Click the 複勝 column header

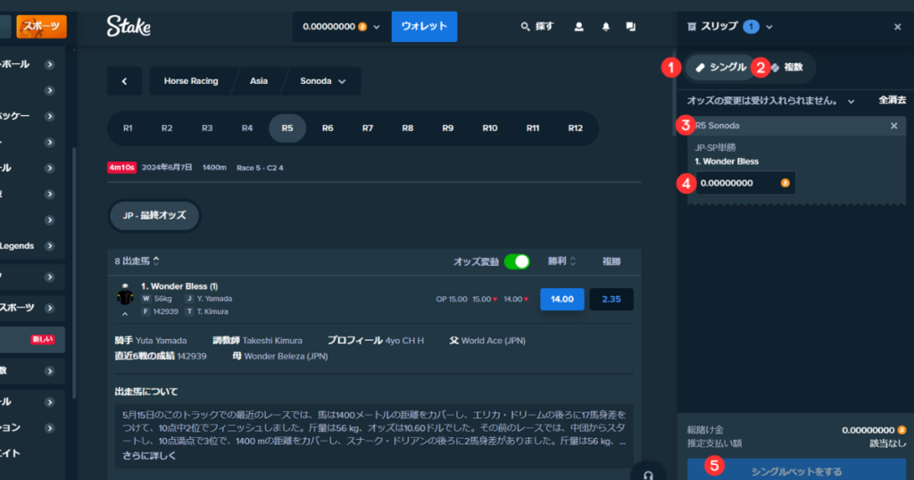pyautogui.click(x=611, y=261)
